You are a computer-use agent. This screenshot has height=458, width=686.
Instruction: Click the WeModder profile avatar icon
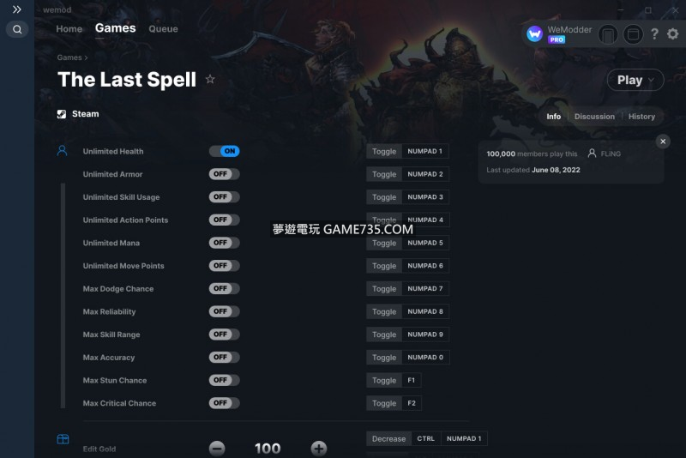(534, 33)
